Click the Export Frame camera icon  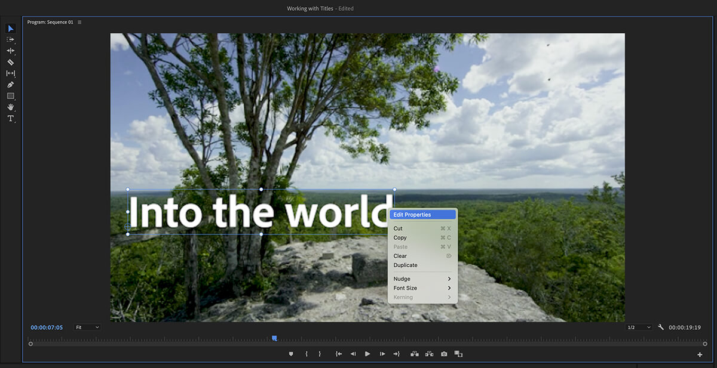(x=444, y=354)
